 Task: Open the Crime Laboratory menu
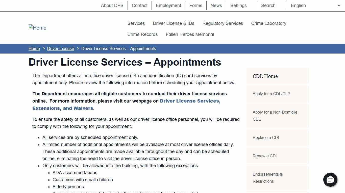click(x=269, y=23)
